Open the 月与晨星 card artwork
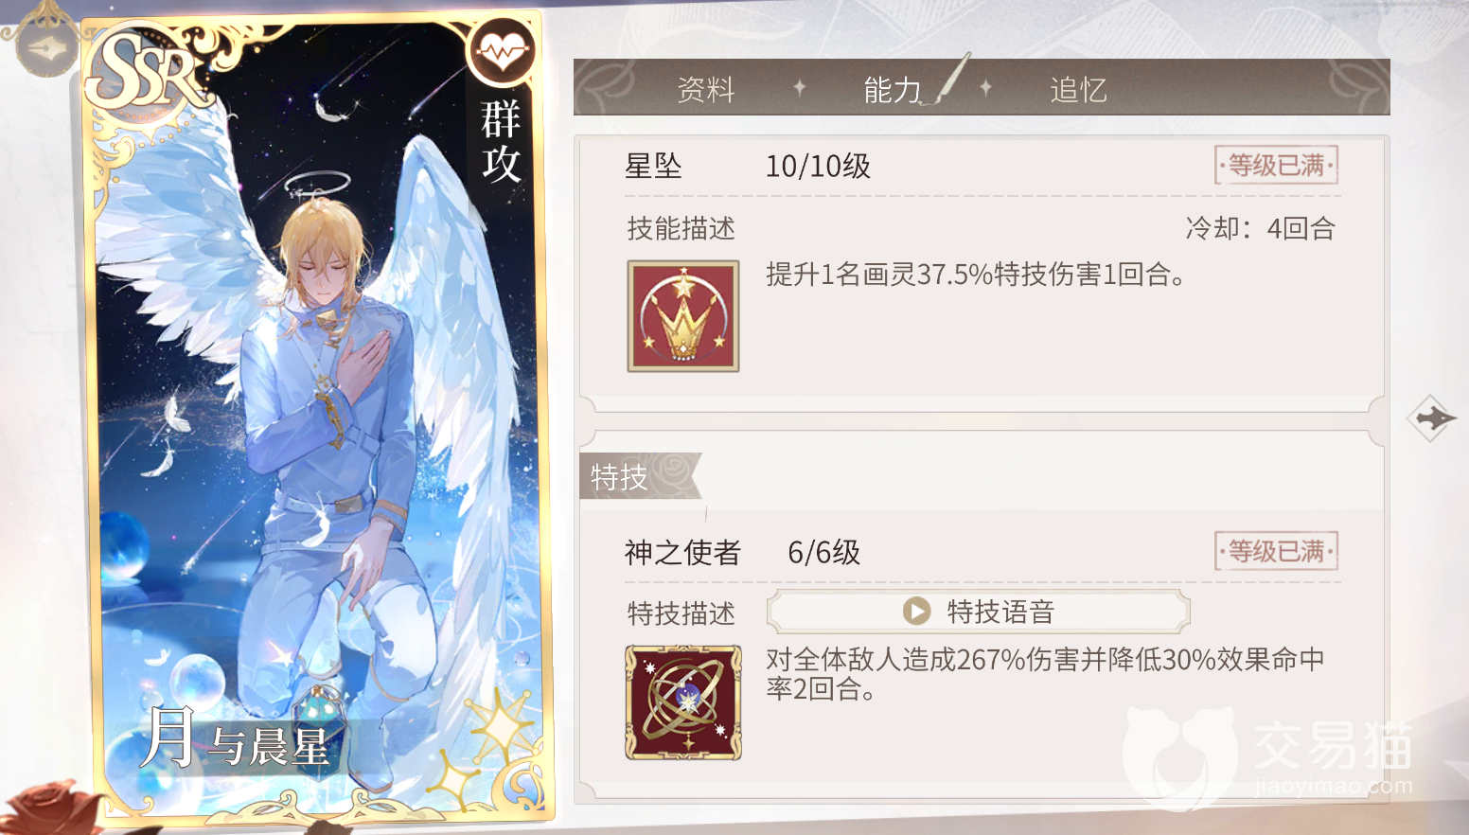The width and height of the screenshot is (1469, 835). [x=317, y=417]
